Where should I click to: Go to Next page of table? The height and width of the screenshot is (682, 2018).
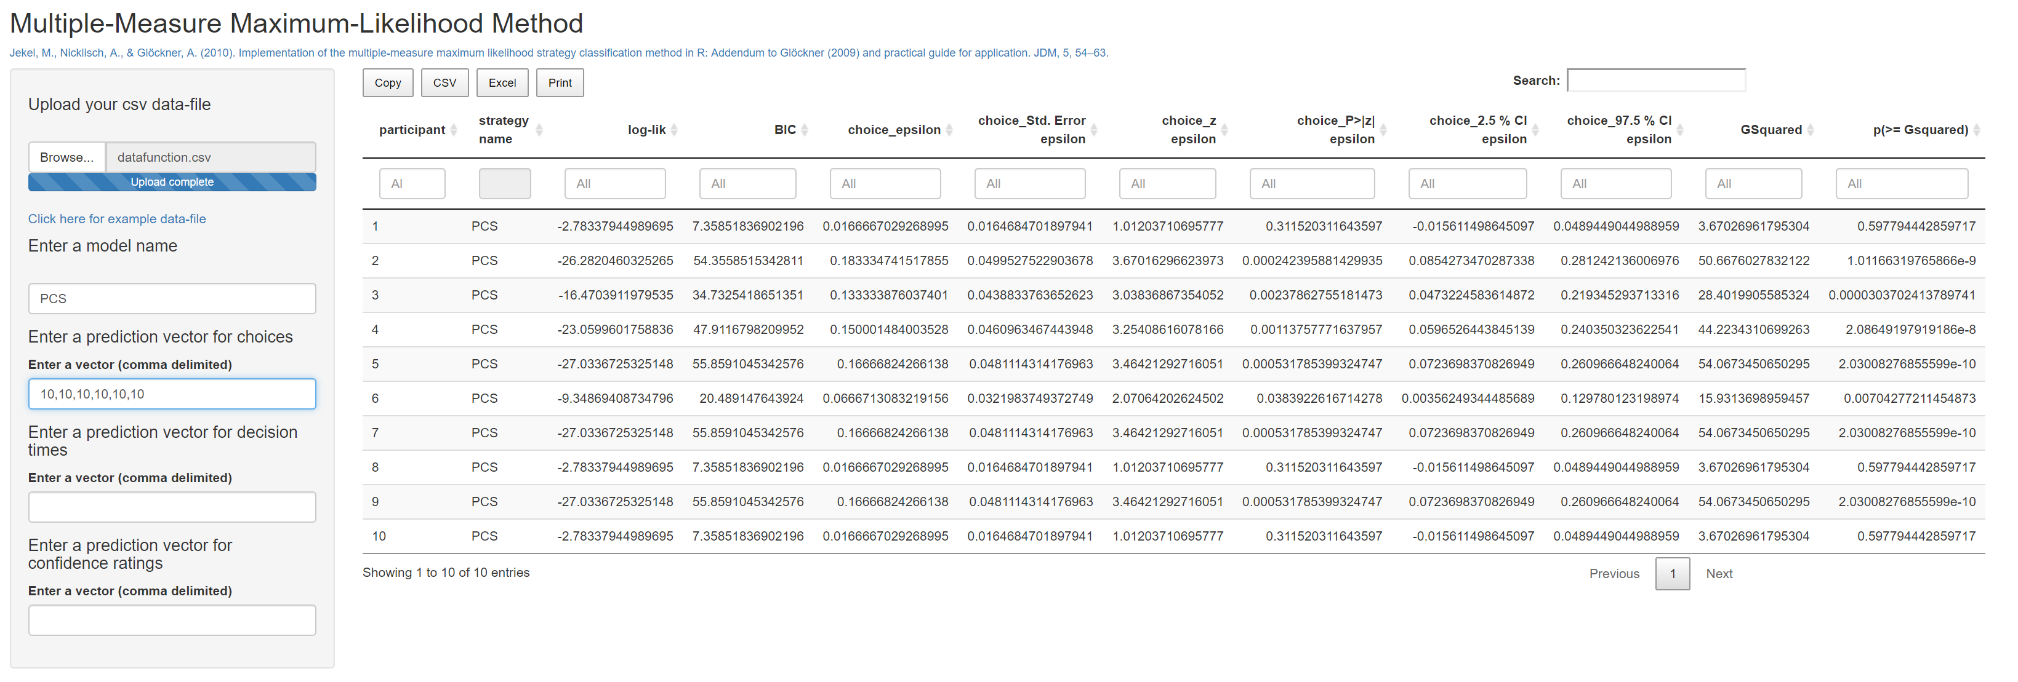[x=1719, y=573]
